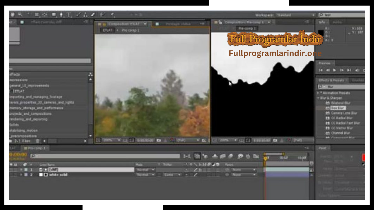Open Composition ETLAT viewer dropdown
374x210 pixels.
tap(145, 24)
